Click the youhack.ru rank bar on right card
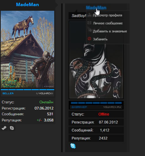This screenshot has width=145, height=156. pos(96,105)
